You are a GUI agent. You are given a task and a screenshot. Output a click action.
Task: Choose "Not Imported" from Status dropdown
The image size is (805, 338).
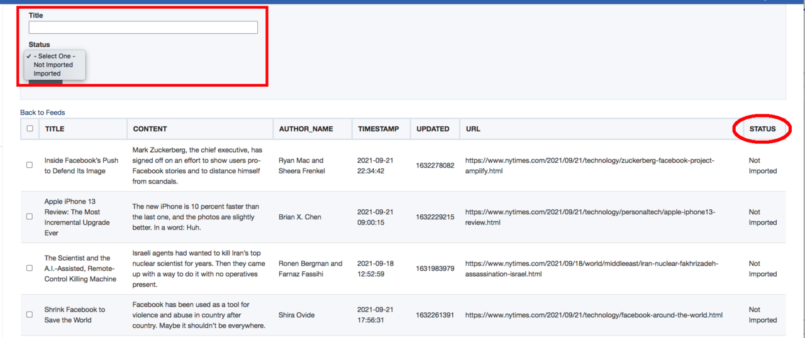point(53,65)
